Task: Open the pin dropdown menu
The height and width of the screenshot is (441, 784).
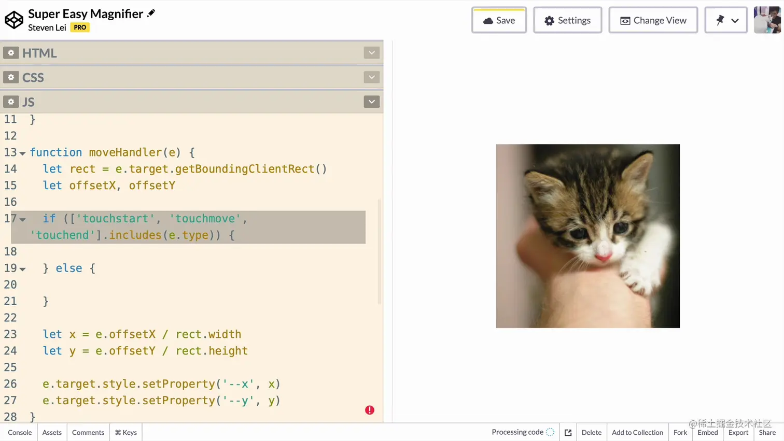Action: tap(726, 20)
